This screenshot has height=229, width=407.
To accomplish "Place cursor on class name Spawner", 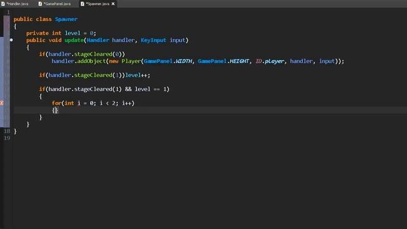I will [x=66, y=19].
